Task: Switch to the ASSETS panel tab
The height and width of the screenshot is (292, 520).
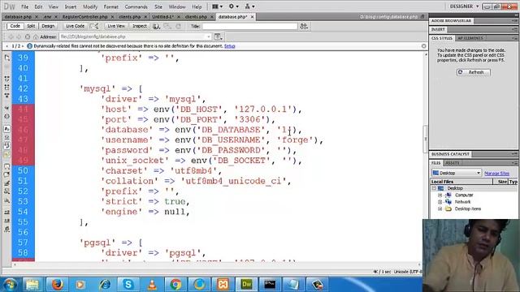Action: (452, 163)
